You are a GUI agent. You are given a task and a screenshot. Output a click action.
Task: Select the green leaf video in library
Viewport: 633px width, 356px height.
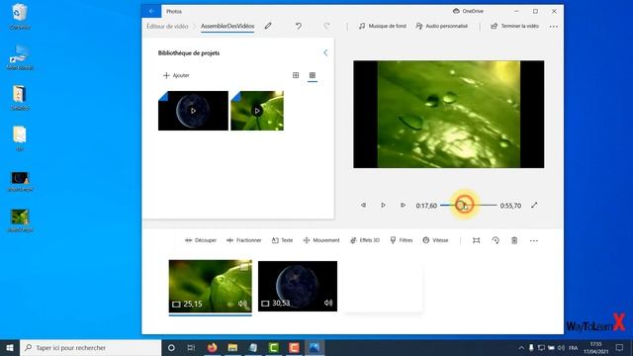click(257, 111)
